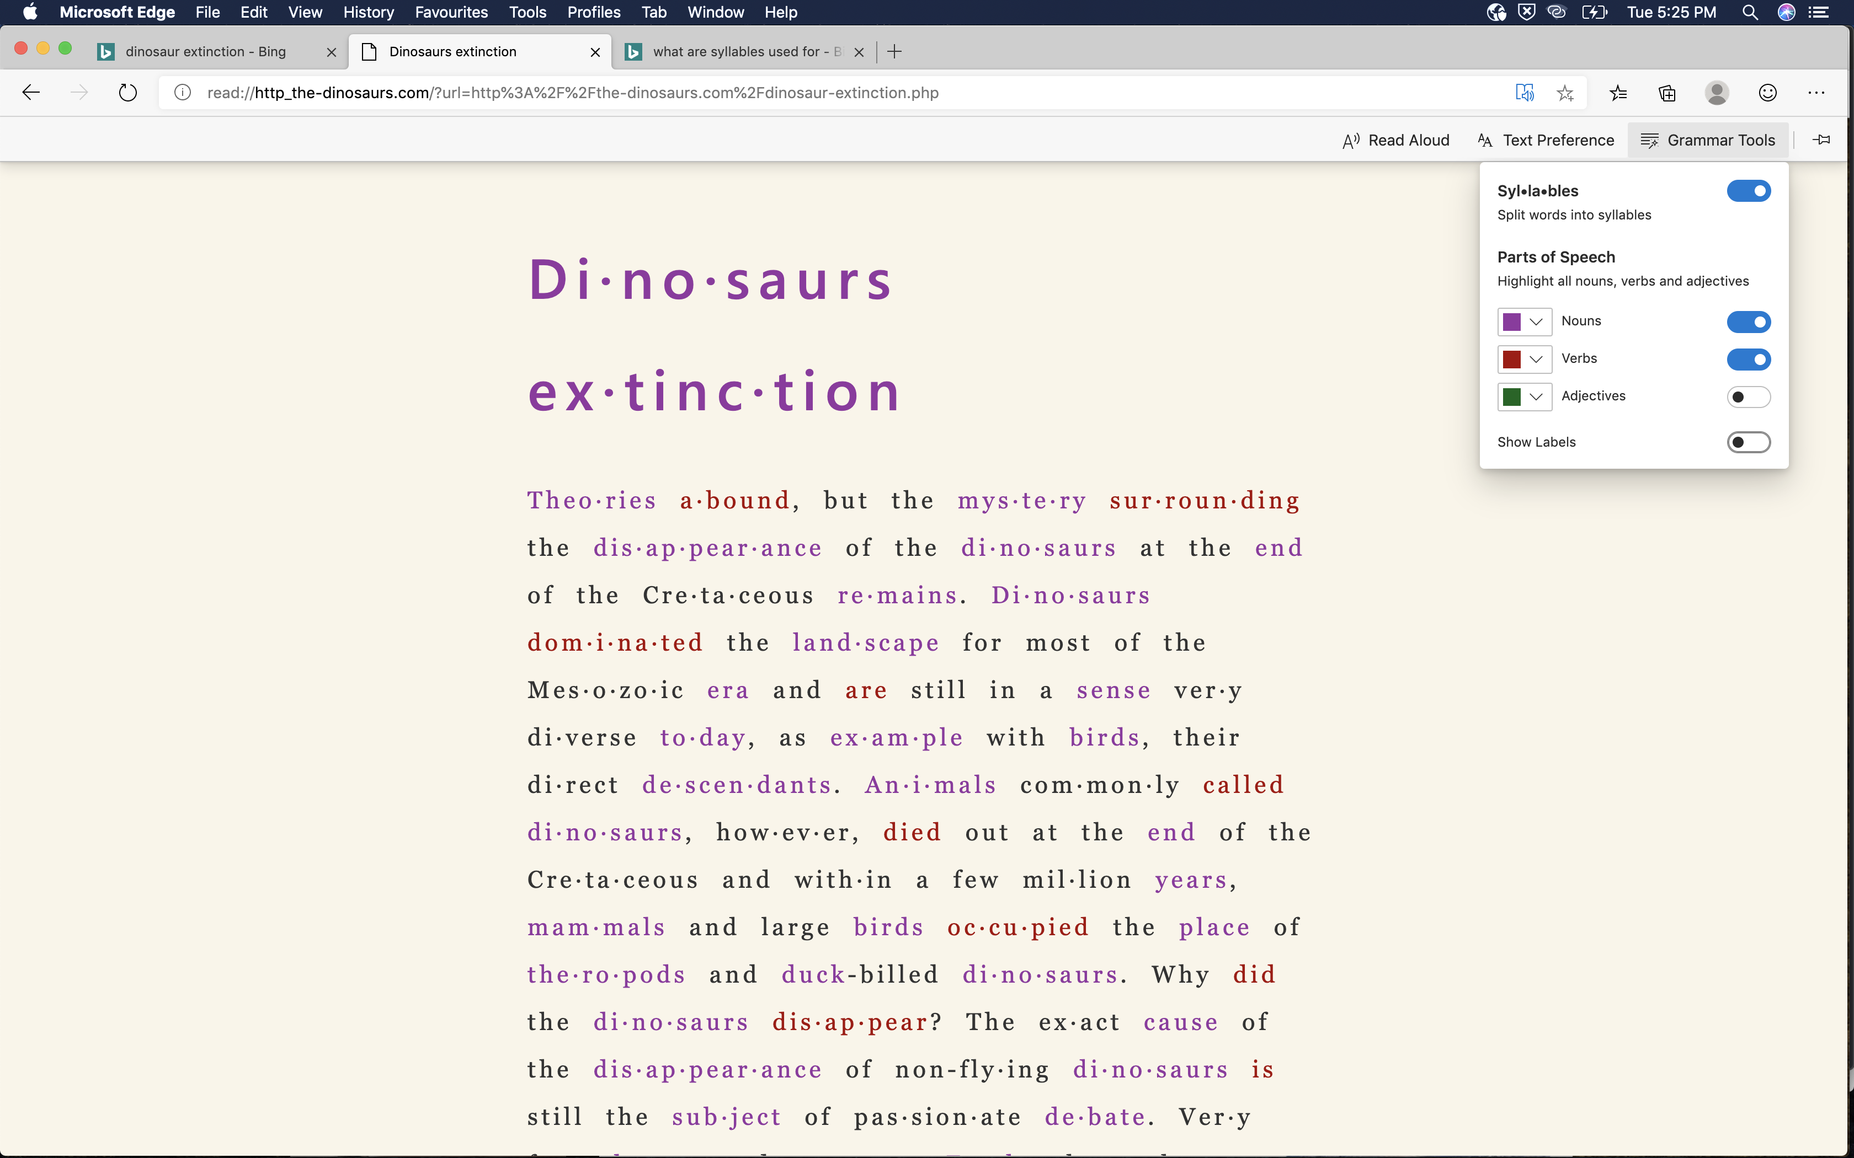This screenshot has width=1854, height=1158.
Task: Open the Tab menu
Action: tap(654, 12)
